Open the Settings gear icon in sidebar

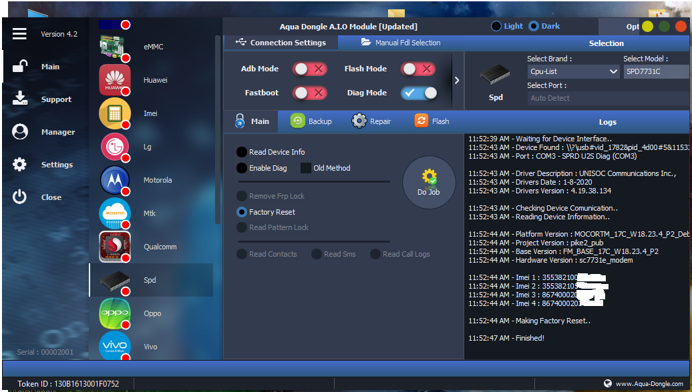19,164
